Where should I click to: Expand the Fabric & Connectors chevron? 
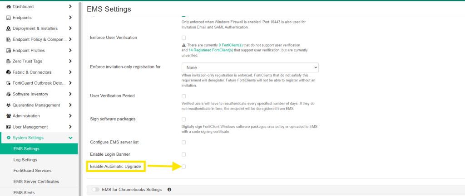(70, 72)
